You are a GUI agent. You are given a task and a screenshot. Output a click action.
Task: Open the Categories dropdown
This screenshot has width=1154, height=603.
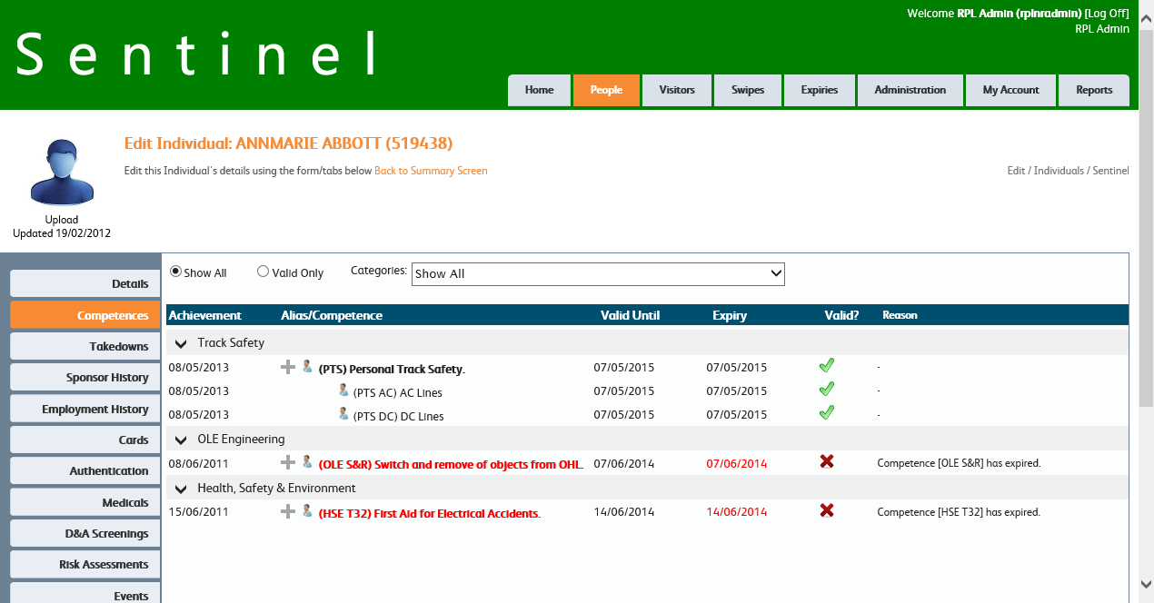[598, 273]
